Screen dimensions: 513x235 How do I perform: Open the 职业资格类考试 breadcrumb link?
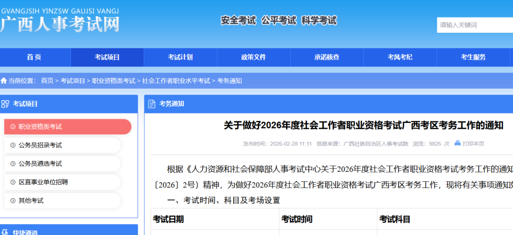point(114,81)
